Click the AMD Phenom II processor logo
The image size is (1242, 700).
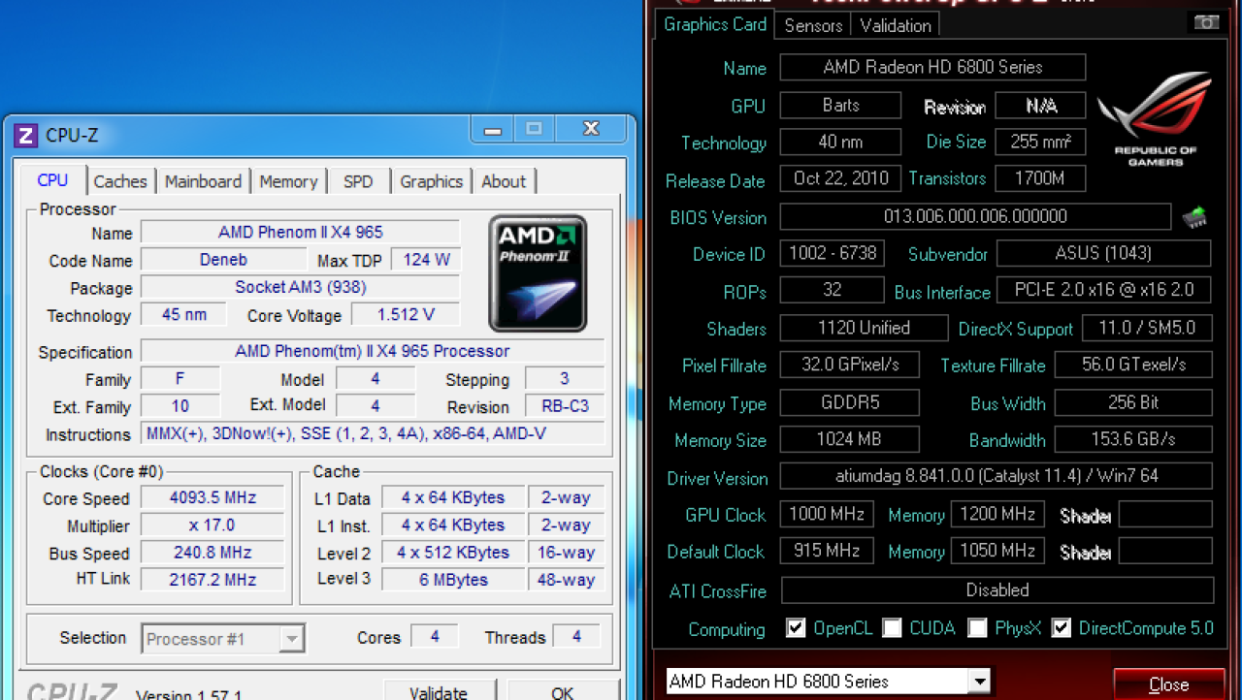[x=538, y=273]
